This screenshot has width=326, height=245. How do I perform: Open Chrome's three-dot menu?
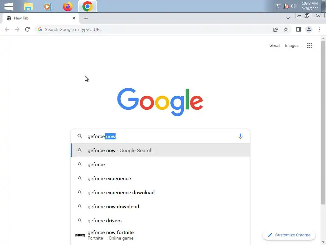[319, 29]
